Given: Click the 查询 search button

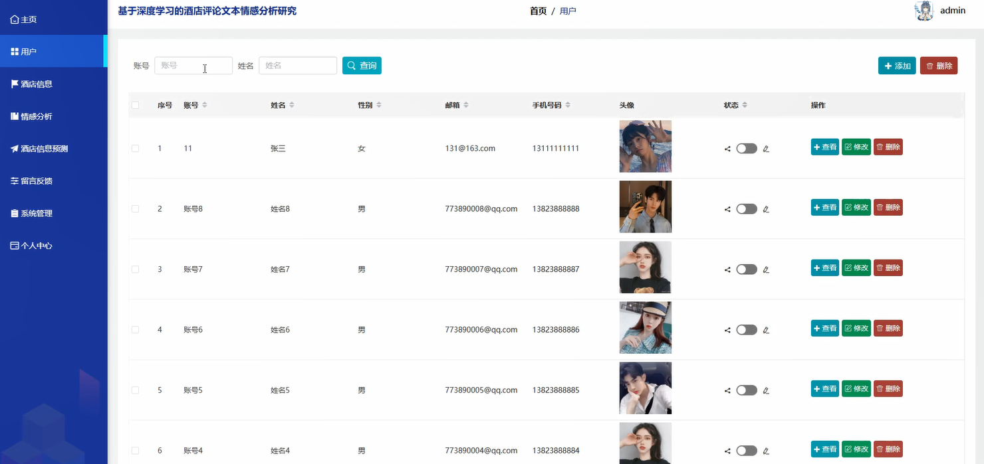Looking at the screenshot, I should pos(362,66).
